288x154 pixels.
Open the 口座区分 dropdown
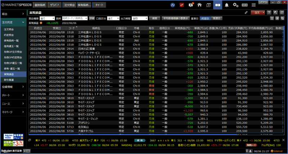tap(113, 18)
